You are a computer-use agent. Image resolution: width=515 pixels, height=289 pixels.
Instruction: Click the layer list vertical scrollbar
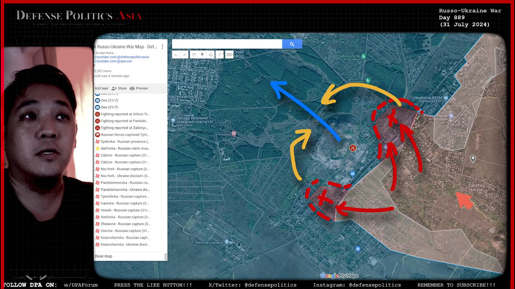[x=166, y=256]
